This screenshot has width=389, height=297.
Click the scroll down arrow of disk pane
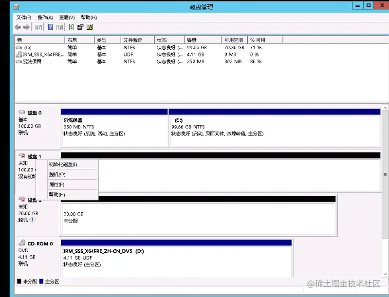coord(385,274)
